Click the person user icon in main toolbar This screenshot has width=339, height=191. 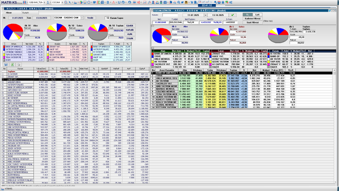pos(153,2)
